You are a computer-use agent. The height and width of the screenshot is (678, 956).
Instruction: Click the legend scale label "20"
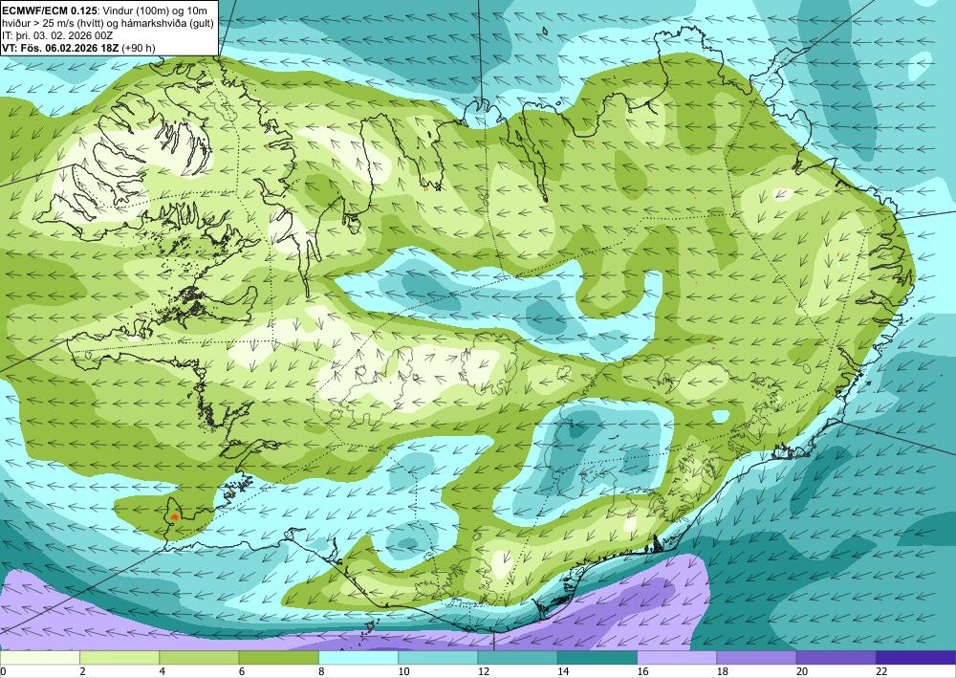pyautogui.click(x=802, y=671)
